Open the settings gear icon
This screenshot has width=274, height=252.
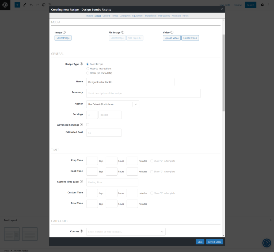pyautogui.click(x=262, y=5)
